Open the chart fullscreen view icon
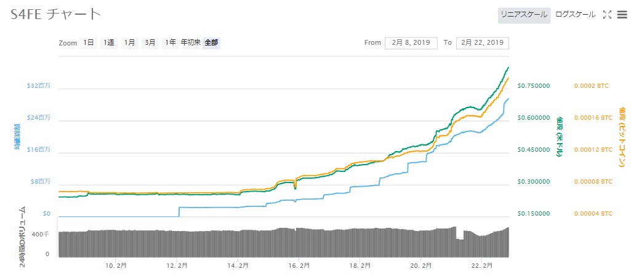 point(607,15)
